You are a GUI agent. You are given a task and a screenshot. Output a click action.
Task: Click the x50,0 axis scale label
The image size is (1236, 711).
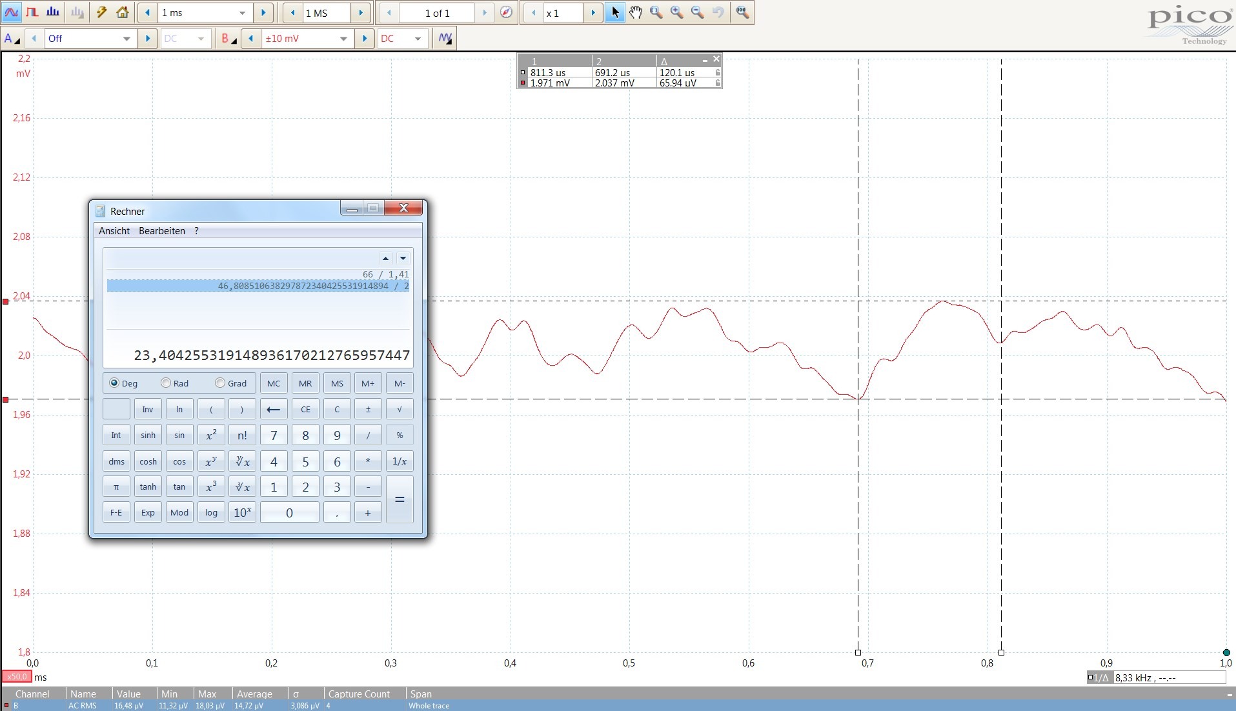pyautogui.click(x=17, y=677)
